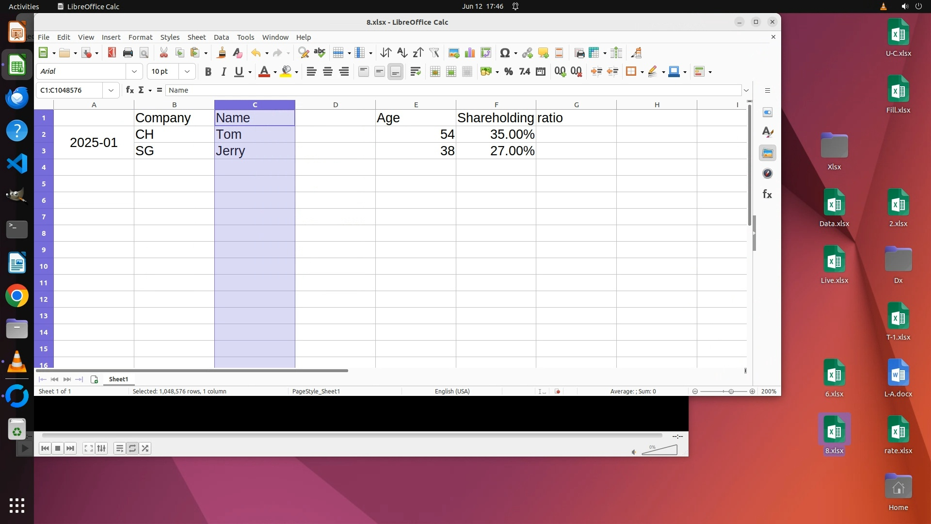Expand the Name Box dropdown arrow
Image resolution: width=931 pixels, height=524 pixels.
111,90
